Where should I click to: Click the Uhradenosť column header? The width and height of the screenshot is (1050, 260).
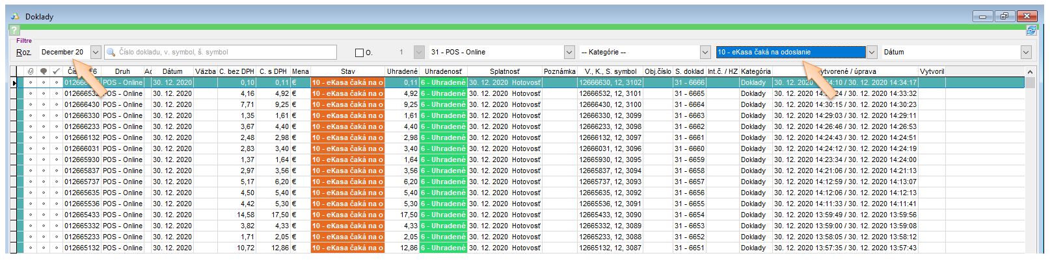(443, 71)
